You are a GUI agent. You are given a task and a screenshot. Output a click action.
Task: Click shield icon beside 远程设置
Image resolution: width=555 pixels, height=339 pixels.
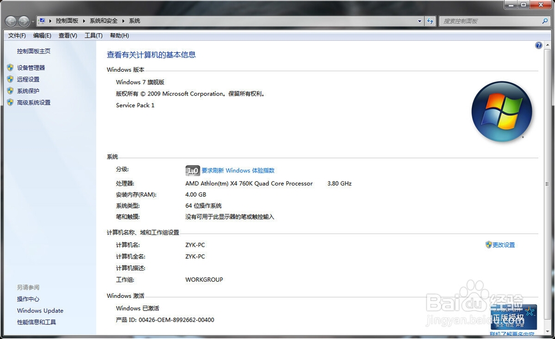[10, 79]
